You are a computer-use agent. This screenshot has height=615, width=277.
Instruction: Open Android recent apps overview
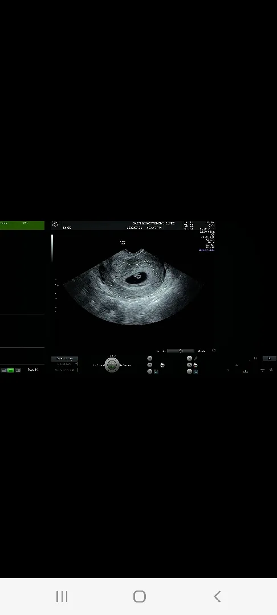click(x=62, y=597)
